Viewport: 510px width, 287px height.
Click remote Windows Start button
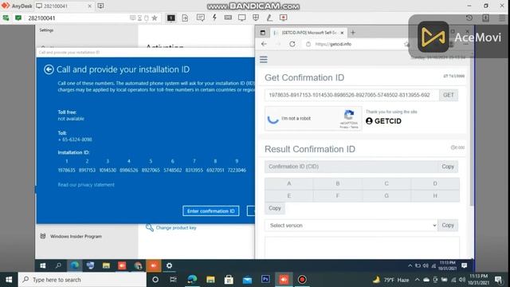[x=42, y=265]
